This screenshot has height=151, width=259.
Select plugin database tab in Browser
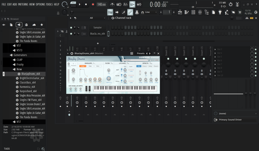pyautogui.click(x=19, y=25)
